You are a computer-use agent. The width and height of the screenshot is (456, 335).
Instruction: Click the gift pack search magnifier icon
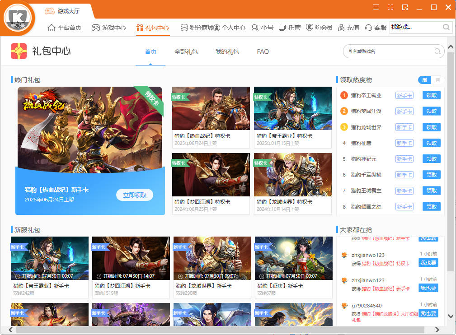(x=437, y=51)
